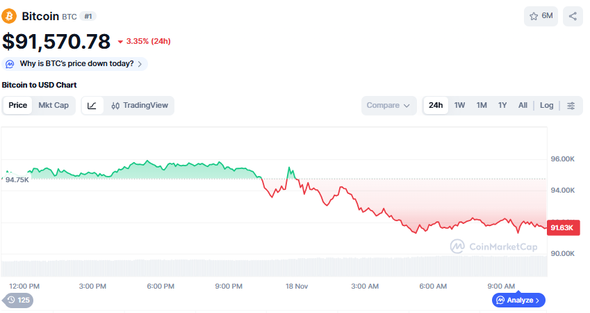This screenshot has width=590, height=313.
Task: Open chart settings sliders icon
Action: [x=571, y=106]
